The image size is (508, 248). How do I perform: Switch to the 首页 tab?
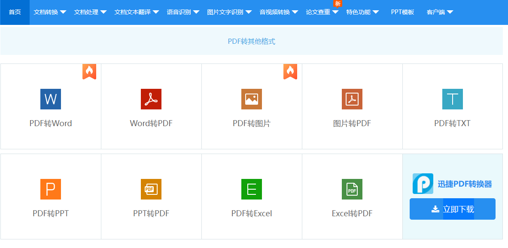tap(14, 12)
